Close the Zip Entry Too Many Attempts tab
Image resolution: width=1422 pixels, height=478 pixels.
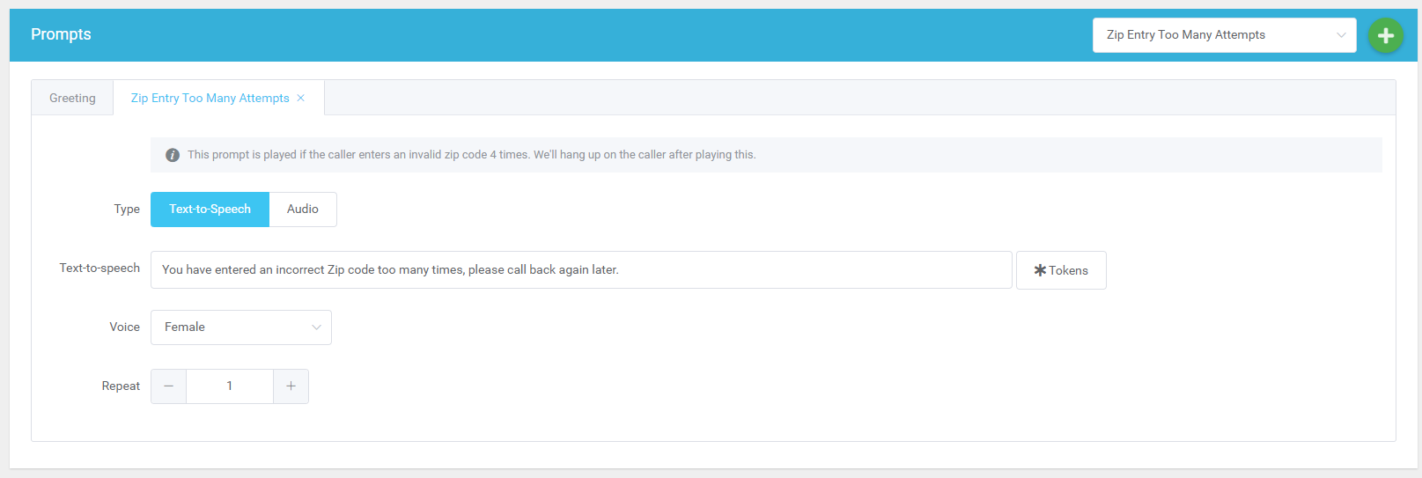[301, 98]
